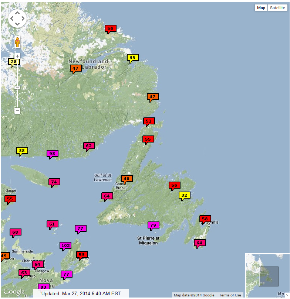Viewport: 290px width, 299px height.
Task: Click the pan navigation compass control
Action: click(x=17, y=18)
